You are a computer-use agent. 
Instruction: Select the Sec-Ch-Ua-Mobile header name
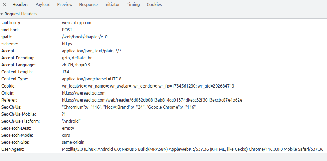point(19,114)
